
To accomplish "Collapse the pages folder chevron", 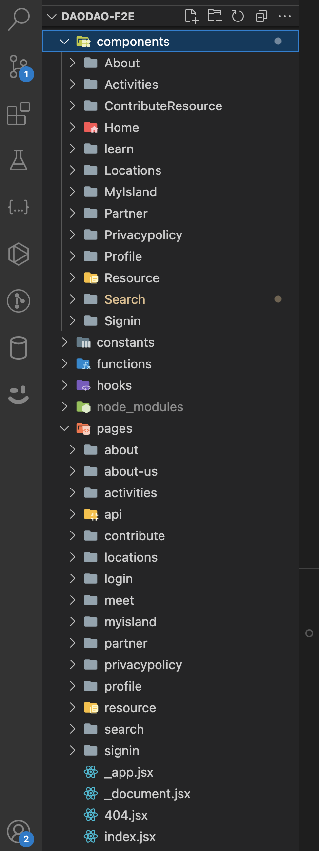I will 64,428.
